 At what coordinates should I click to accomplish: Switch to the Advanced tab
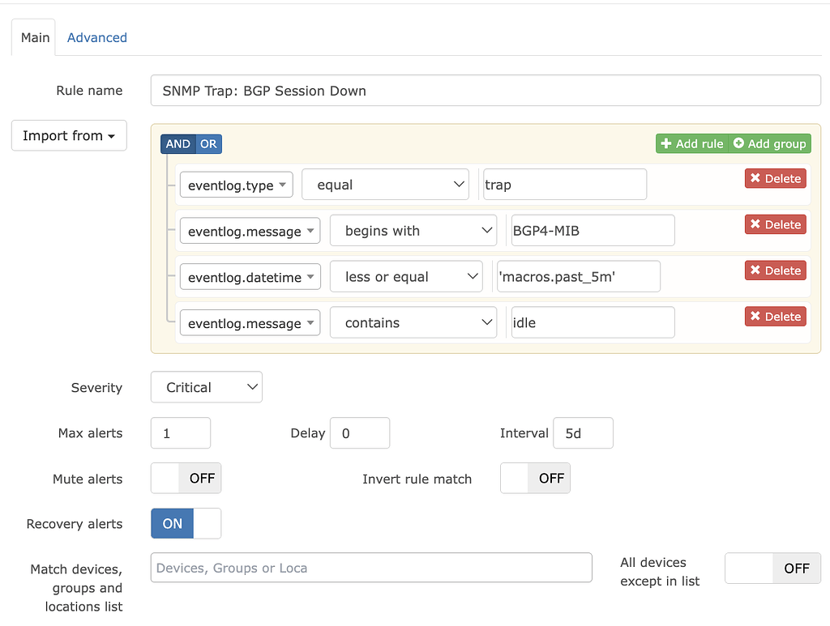[96, 37]
